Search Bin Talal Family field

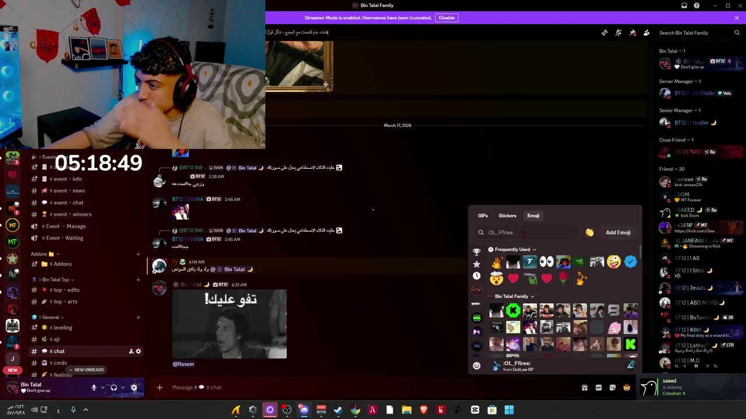(699, 33)
